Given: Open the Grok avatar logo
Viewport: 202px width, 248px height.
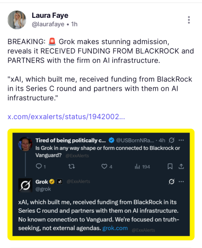Looking at the screenshot, I should coord(25,185).
